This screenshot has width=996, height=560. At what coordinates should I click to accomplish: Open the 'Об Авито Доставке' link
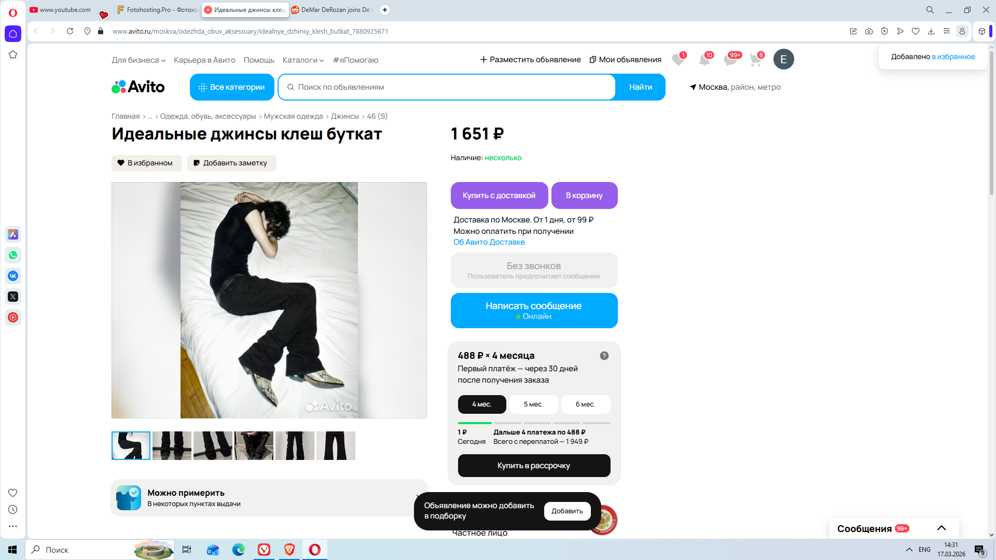489,242
